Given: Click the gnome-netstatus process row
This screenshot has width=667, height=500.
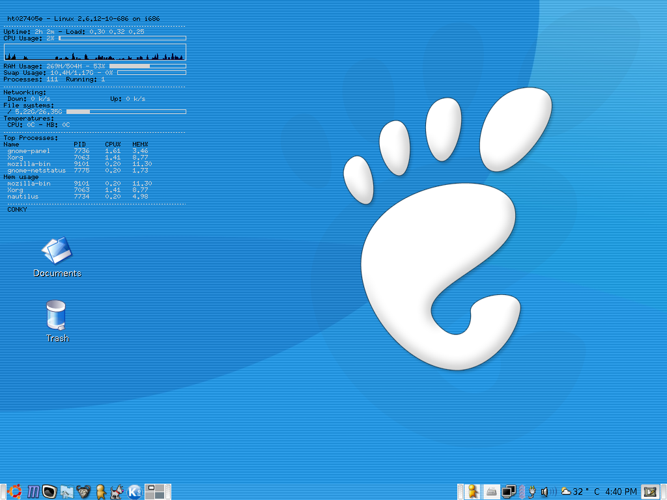Looking at the screenshot, I should (x=78, y=171).
